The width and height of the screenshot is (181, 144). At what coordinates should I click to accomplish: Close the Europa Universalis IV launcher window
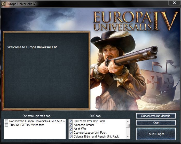click(x=174, y=3)
